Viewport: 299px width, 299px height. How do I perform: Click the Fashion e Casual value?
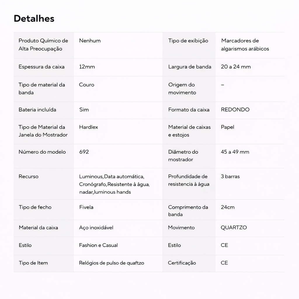98,245
